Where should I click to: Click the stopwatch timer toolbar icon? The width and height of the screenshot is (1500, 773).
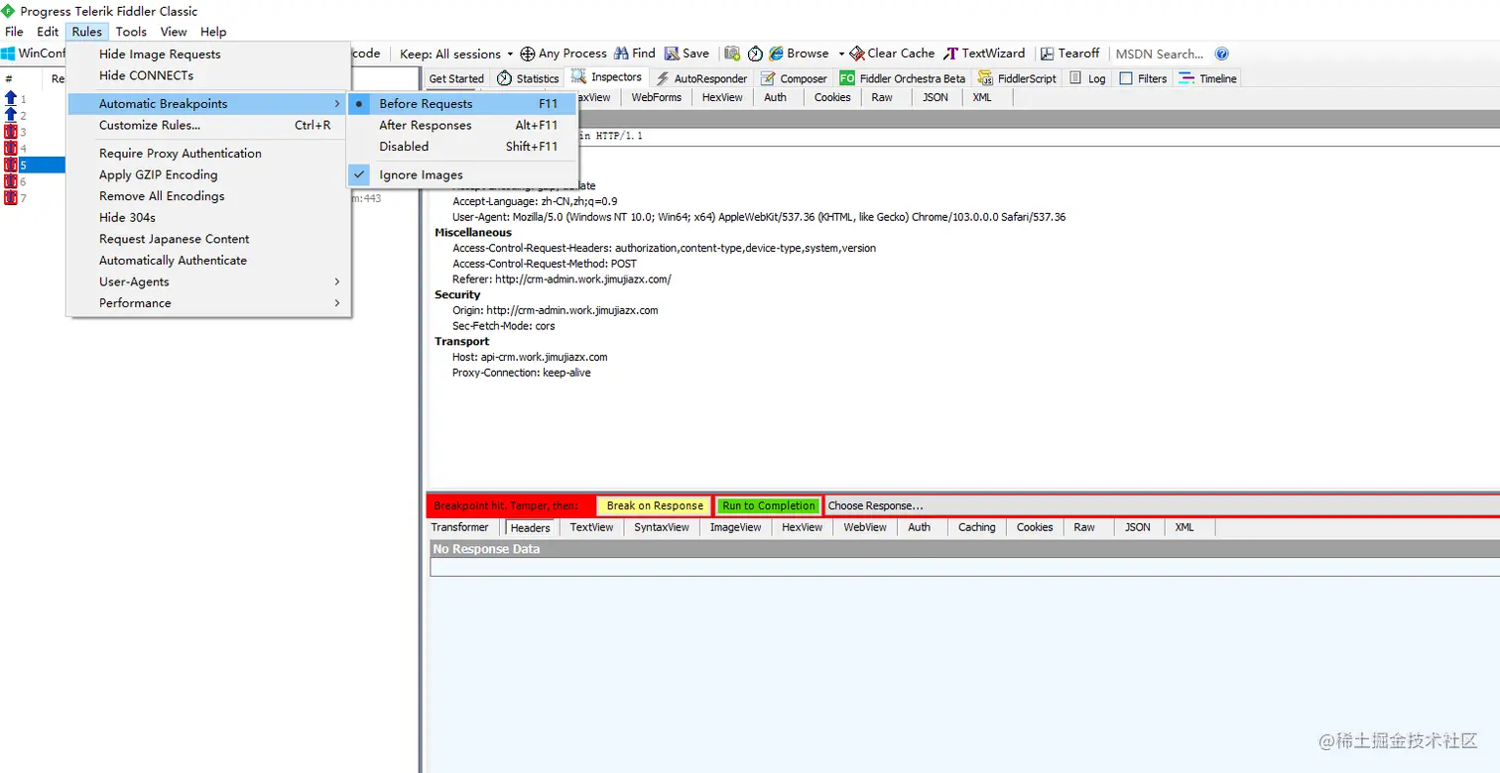[755, 54]
